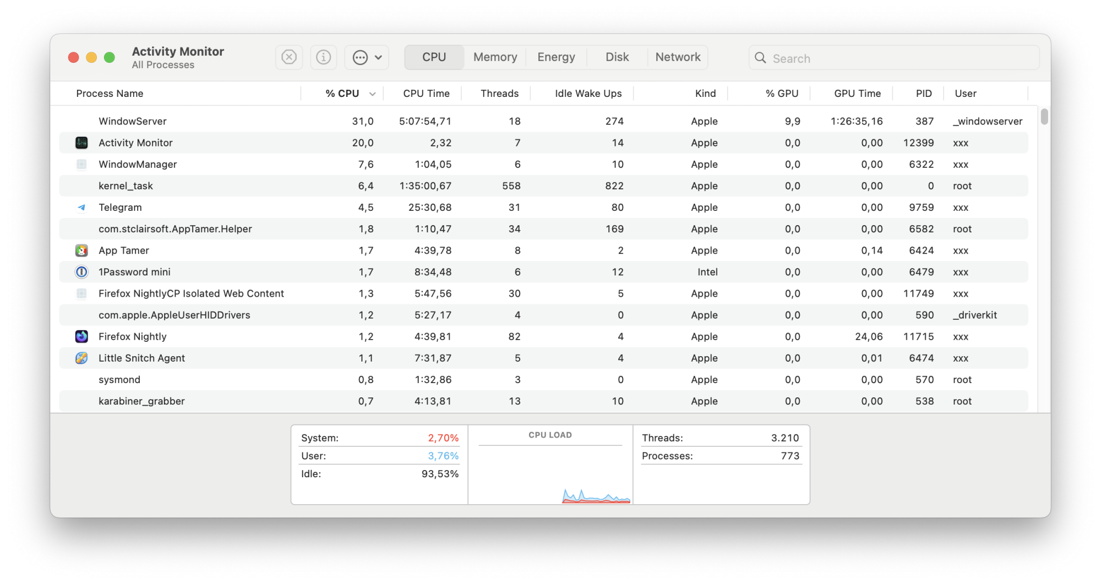1101x584 pixels.
Task: Sort by the CPU Time column header
Action: pos(426,94)
